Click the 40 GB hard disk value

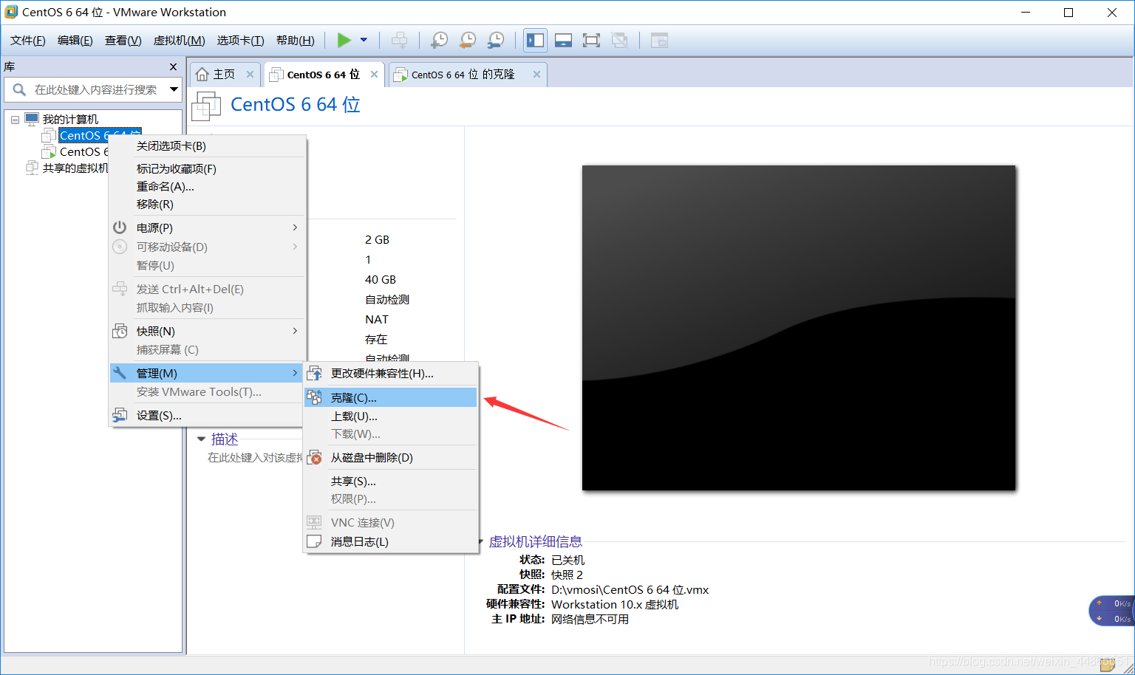pos(381,279)
